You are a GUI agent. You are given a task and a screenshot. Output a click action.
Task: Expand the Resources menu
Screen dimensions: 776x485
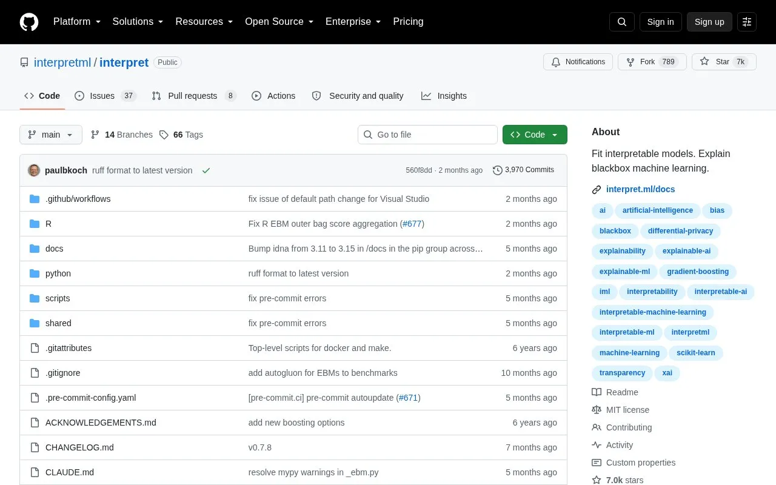[x=204, y=22]
